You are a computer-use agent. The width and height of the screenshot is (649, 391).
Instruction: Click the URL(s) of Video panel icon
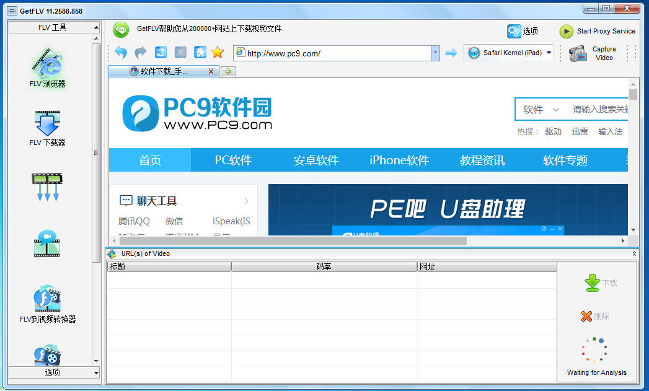pos(112,253)
